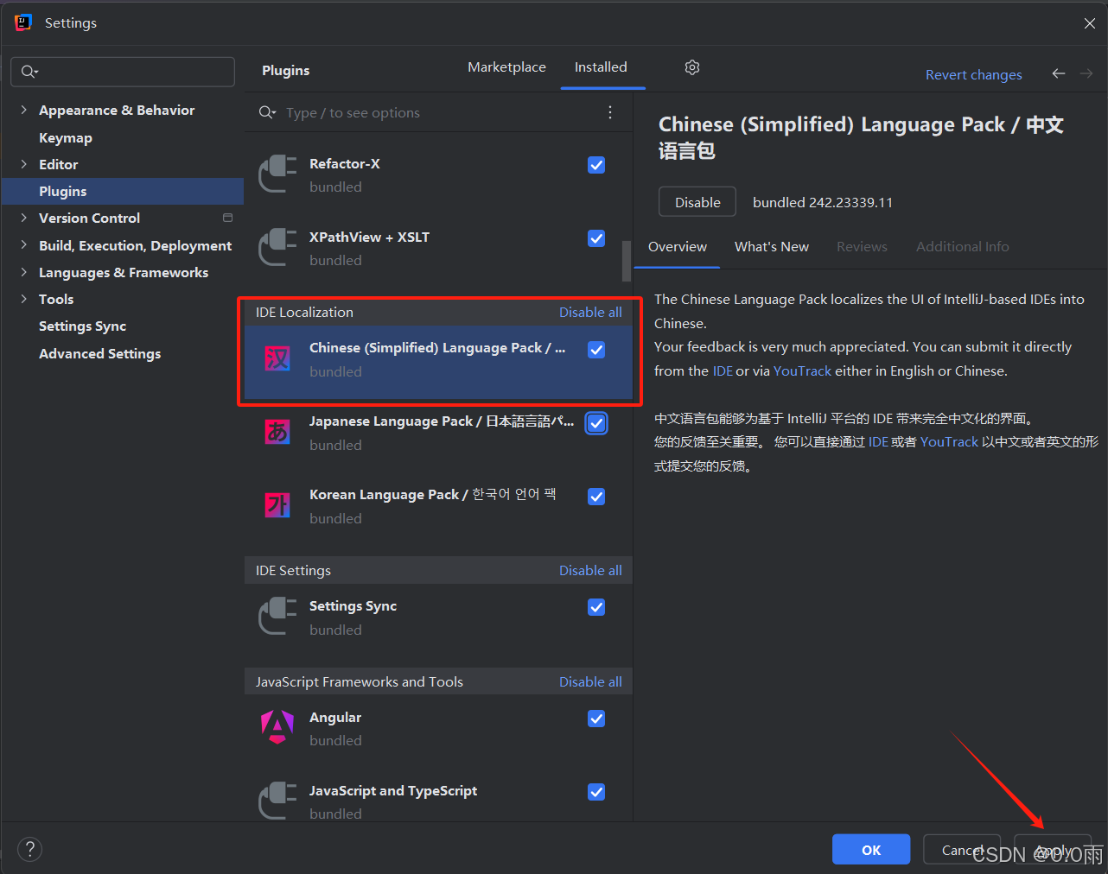Click the Refactor-X plugin icon
Screen dimensions: 1108x874
277,174
